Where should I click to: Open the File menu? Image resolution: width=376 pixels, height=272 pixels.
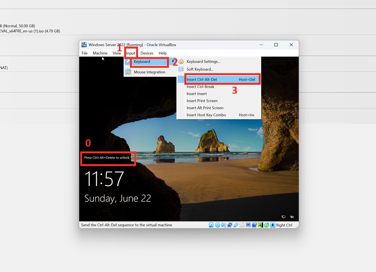pos(84,53)
